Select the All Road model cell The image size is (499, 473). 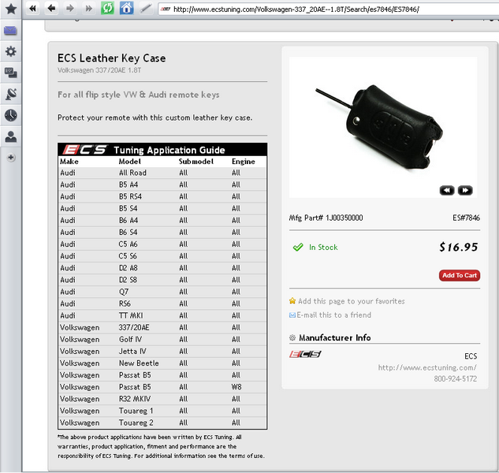point(132,173)
